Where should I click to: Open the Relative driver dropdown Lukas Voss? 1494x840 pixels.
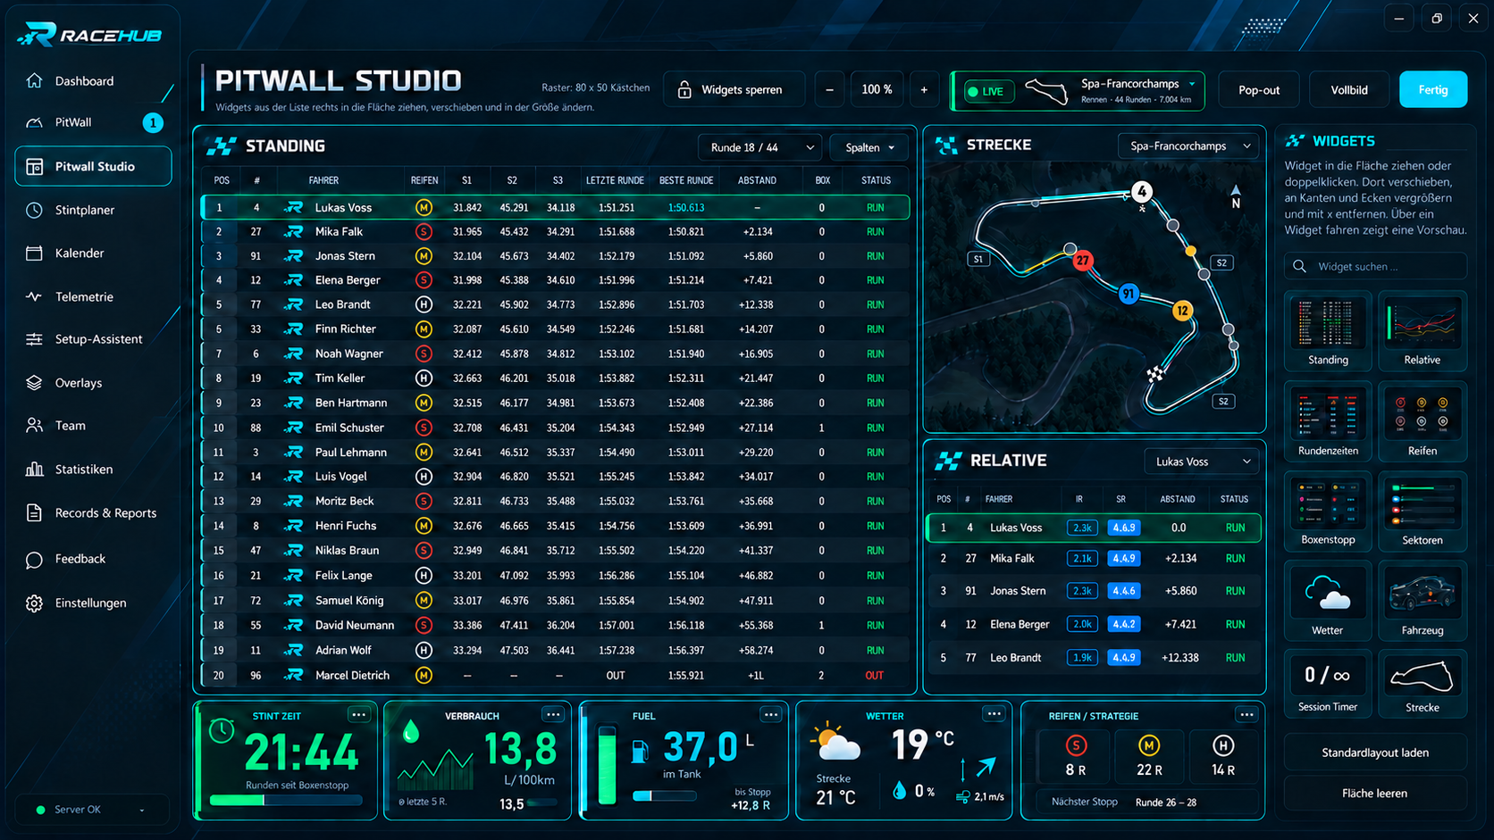coord(1202,462)
